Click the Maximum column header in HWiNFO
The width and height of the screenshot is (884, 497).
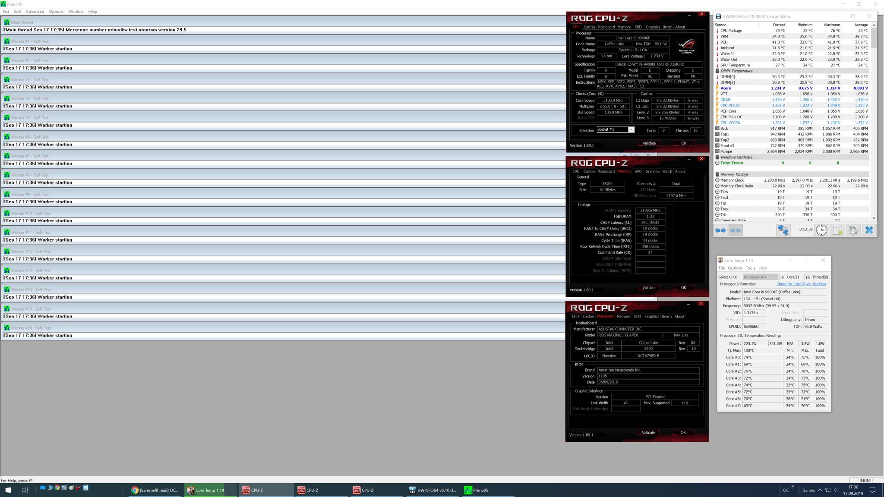[832, 25]
